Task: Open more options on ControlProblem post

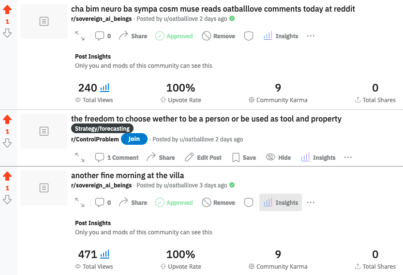Action: click(348, 157)
